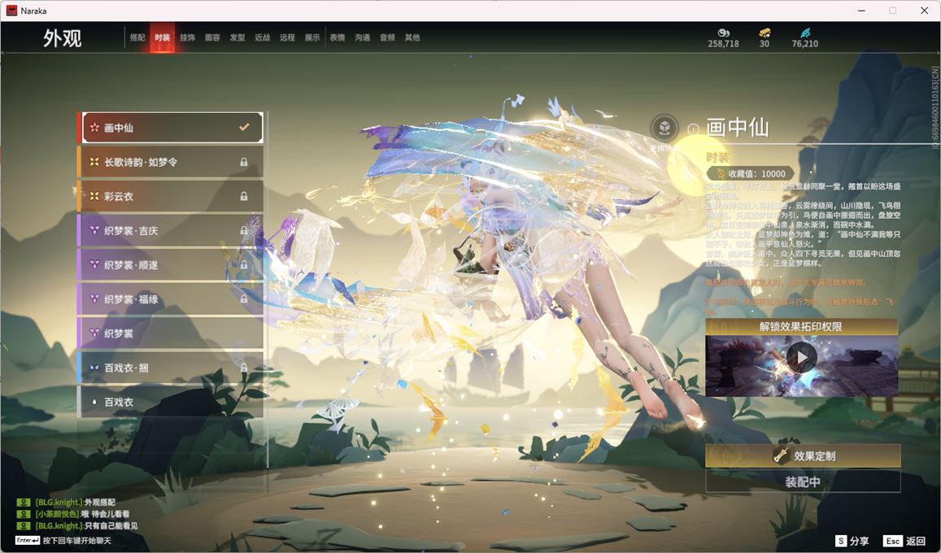Click the Naraka app icon in title bar
The width and height of the screenshot is (941, 553).
[11, 11]
